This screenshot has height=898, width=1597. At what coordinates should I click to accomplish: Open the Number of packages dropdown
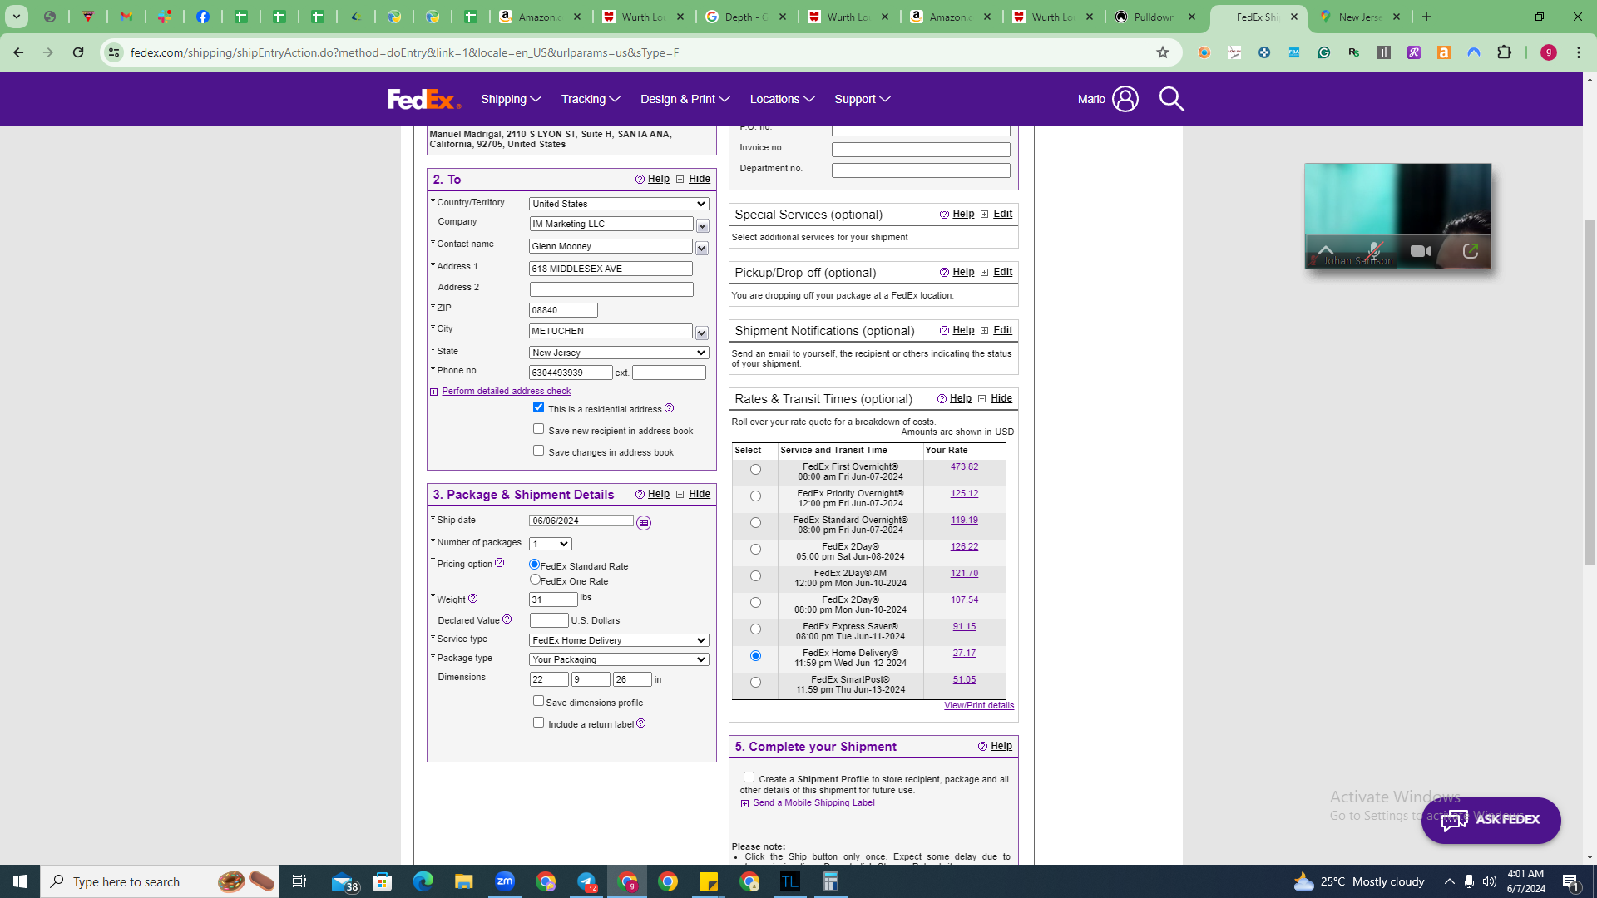point(551,544)
